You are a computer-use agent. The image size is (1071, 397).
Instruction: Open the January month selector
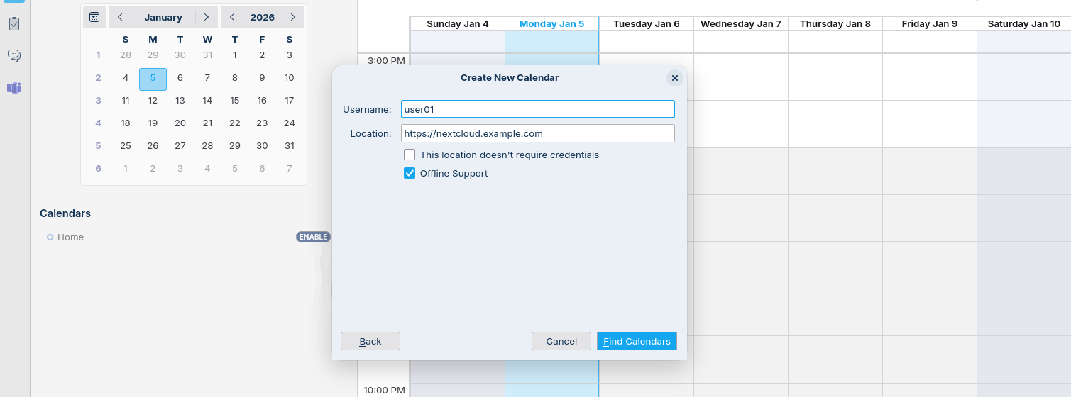[x=163, y=17]
